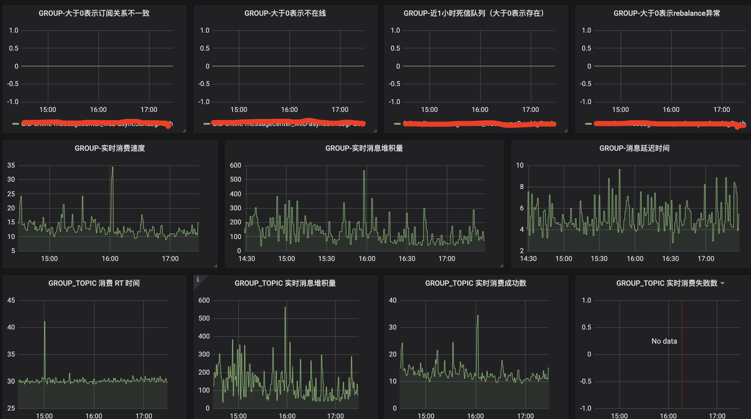The height and width of the screenshot is (419, 751).
Task: Click green legend swatch in 订阅关系不一致 panel
Action: pyautogui.click(x=15, y=124)
